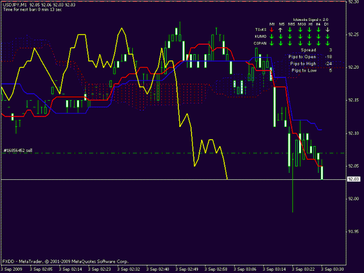Viewport: 364px width, 273px height.
Task: Click the KUMO arrow for D1
Action: click(327, 37)
